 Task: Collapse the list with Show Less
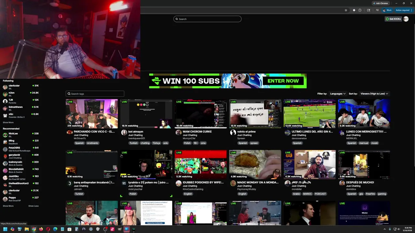tap(33, 206)
